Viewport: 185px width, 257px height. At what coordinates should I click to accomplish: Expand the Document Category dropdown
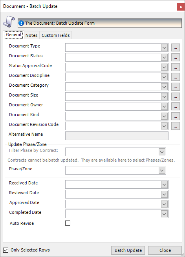tap(164, 87)
